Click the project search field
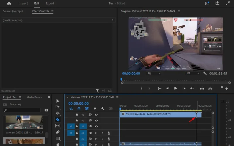This screenshot has width=234, height=146. [22, 110]
